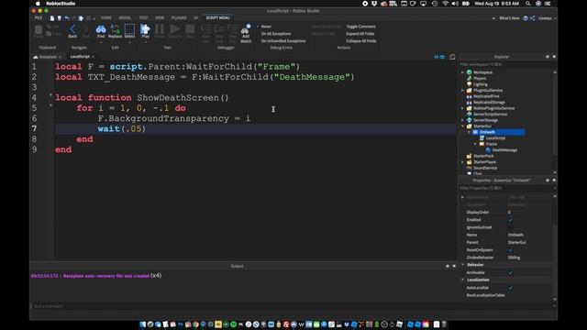
Task: Click macOS Spotlight search icon
Action: pyautogui.click(x=528, y=4)
